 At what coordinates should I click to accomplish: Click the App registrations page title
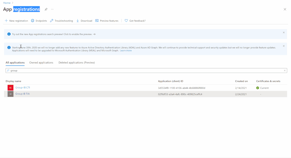coord(22,9)
